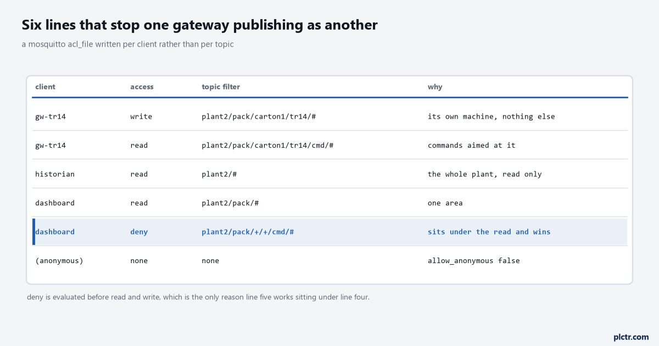
Task: Select topic filter "plant2/pack/carton1/tr14/#"
Action: pyautogui.click(x=259, y=116)
